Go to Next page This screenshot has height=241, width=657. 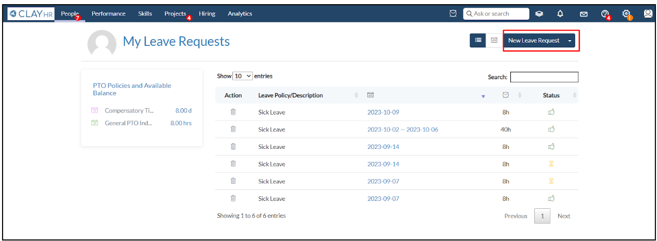[x=564, y=216]
